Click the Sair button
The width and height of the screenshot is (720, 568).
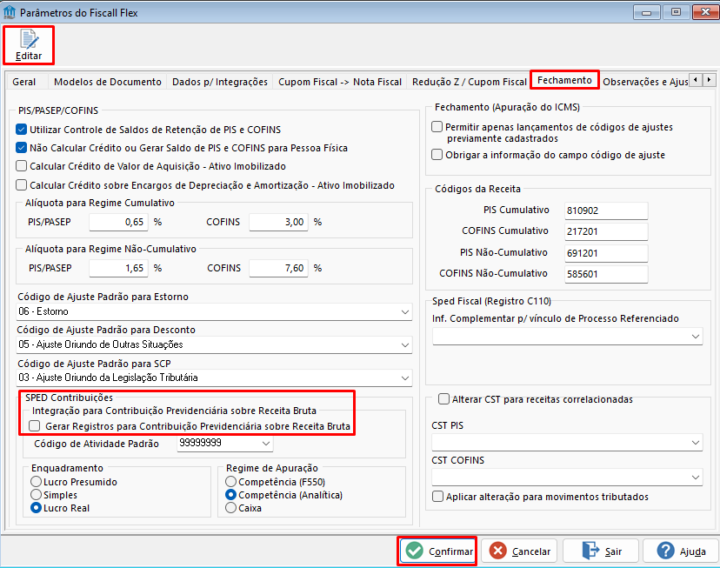[x=601, y=551]
